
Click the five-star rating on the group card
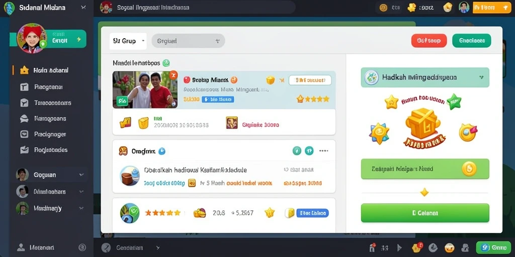pos(313,99)
